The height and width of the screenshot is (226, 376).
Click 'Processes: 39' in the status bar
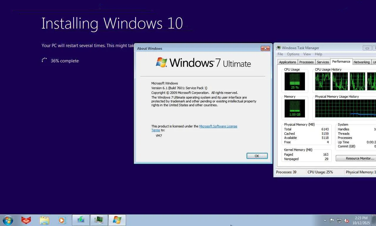click(x=286, y=172)
